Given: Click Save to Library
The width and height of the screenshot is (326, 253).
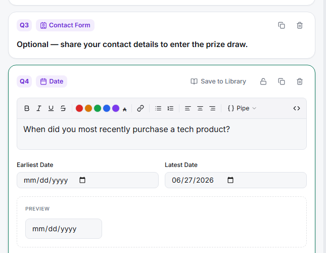Looking at the screenshot, I should [218, 81].
